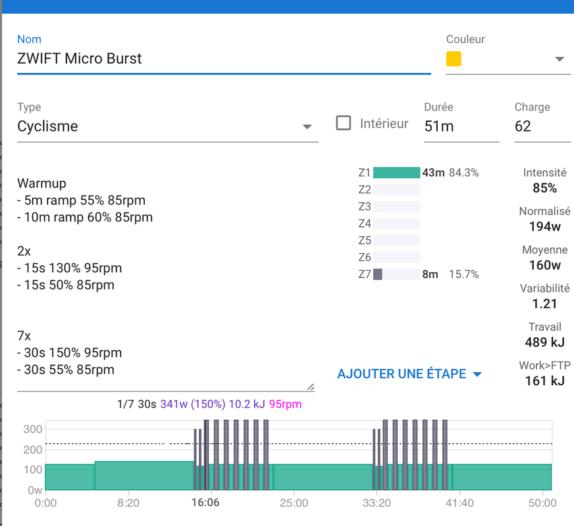
Task: Open the Couleur dropdown arrow
Action: tap(560, 59)
